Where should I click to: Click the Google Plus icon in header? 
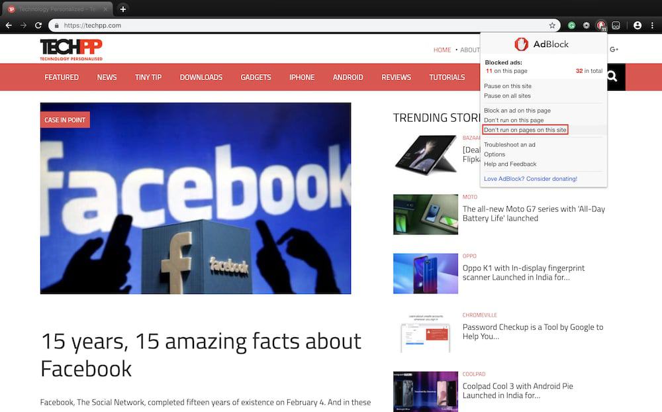(x=614, y=50)
